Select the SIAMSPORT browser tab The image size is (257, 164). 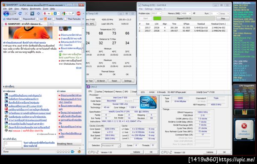[25, 24]
